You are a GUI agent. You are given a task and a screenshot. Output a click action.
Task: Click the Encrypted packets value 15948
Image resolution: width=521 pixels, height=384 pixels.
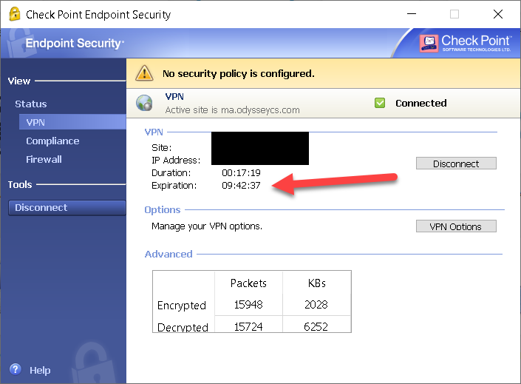(248, 305)
